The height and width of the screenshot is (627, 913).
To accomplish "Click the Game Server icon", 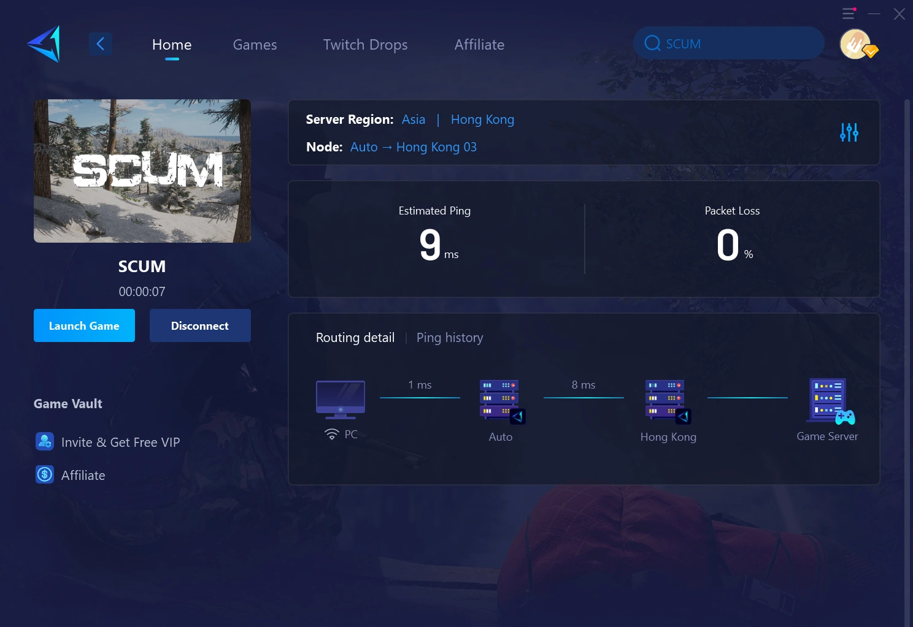I will point(830,401).
